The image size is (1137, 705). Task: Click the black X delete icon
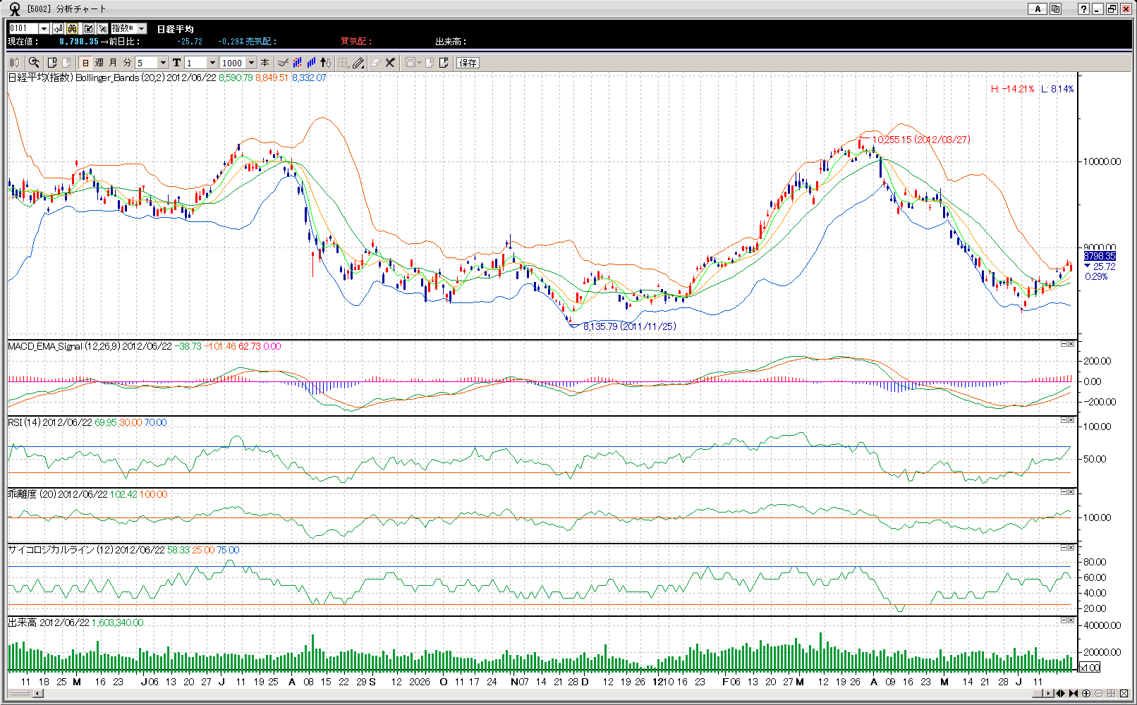[x=390, y=63]
